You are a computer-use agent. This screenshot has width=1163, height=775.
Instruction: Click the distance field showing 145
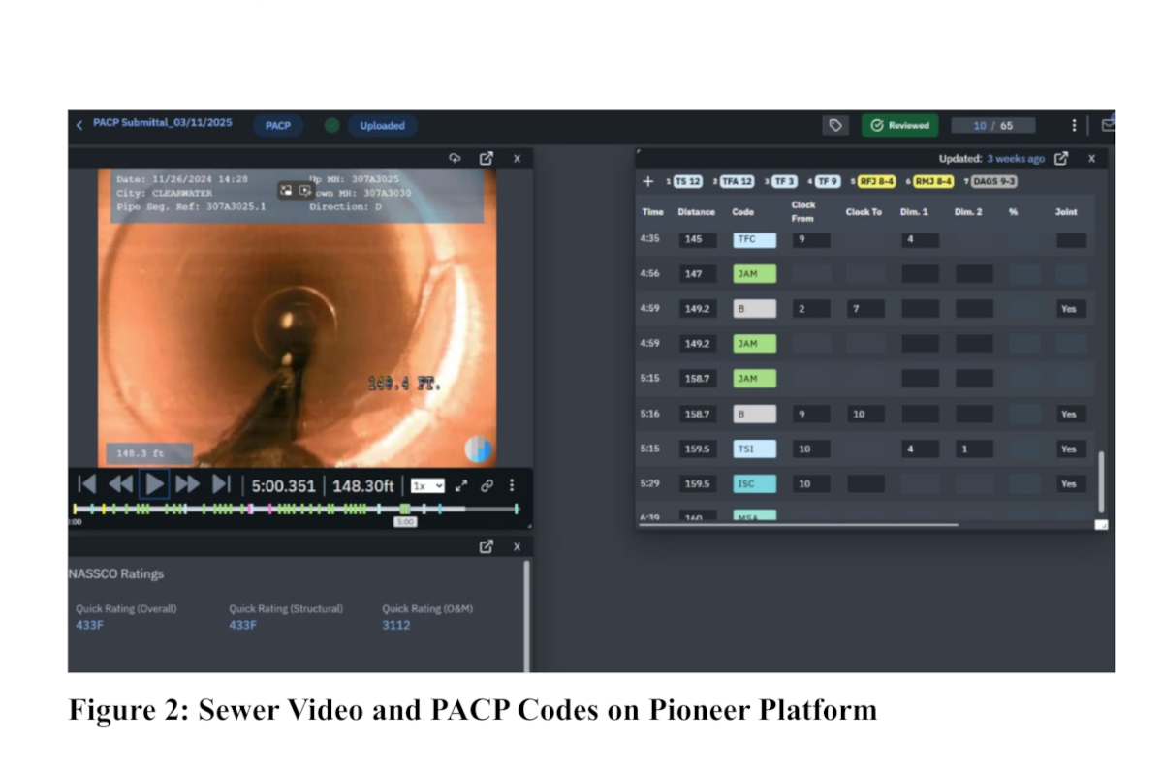(x=698, y=239)
